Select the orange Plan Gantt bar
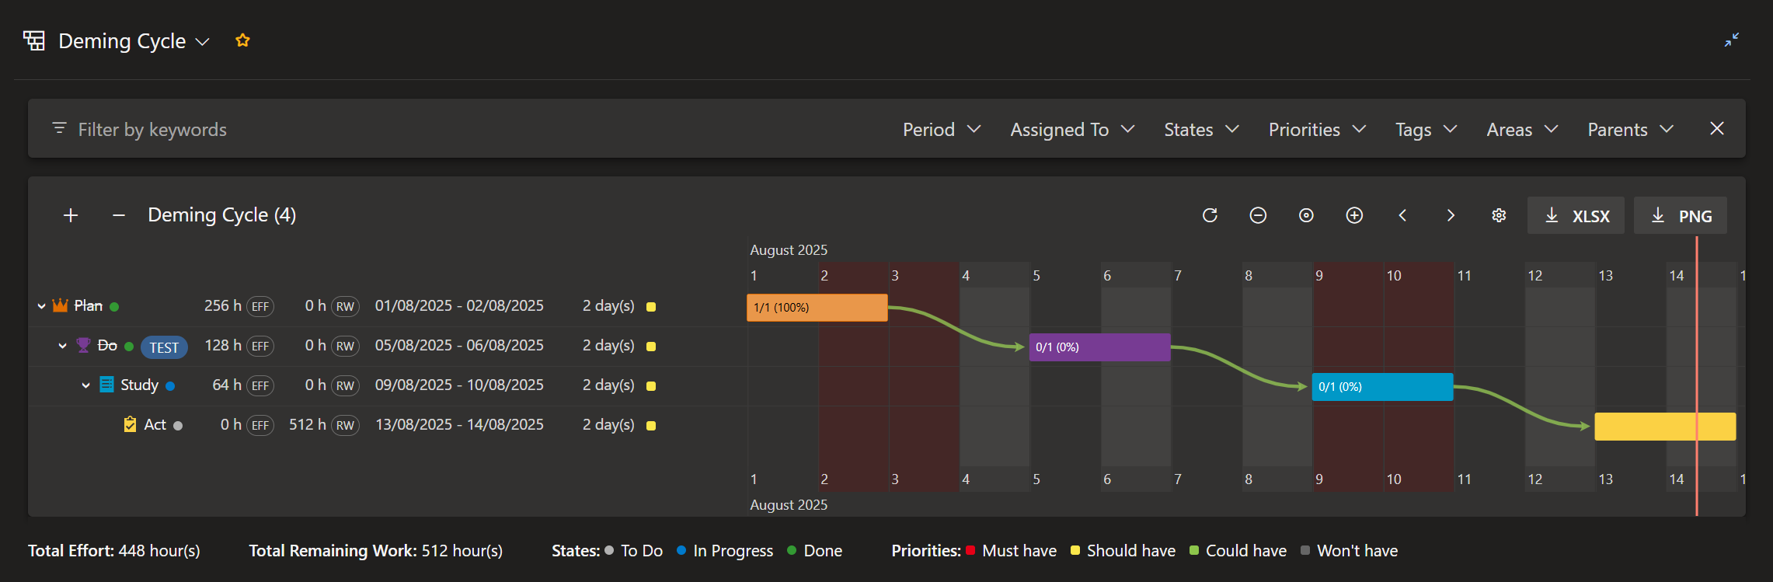1773x582 pixels. (817, 308)
